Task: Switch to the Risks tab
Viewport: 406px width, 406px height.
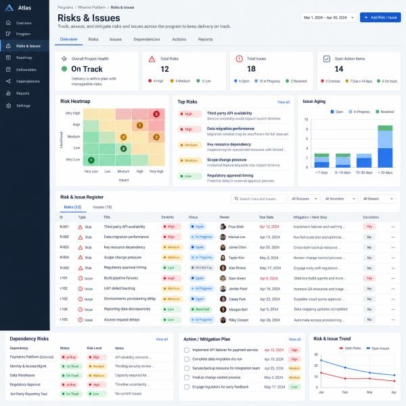Action: click(x=93, y=39)
